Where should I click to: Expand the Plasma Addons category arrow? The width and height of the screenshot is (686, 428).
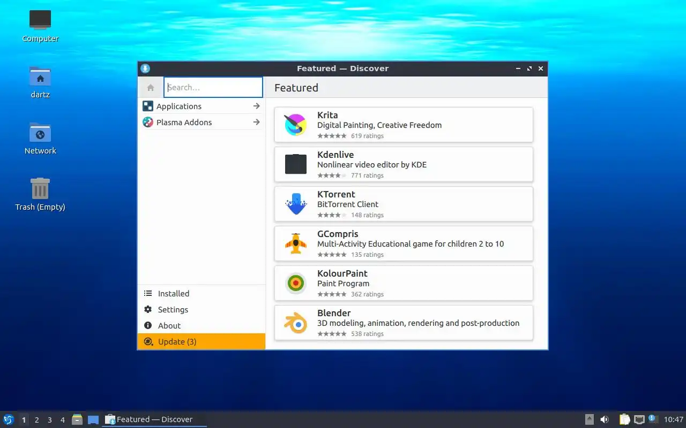tap(257, 122)
